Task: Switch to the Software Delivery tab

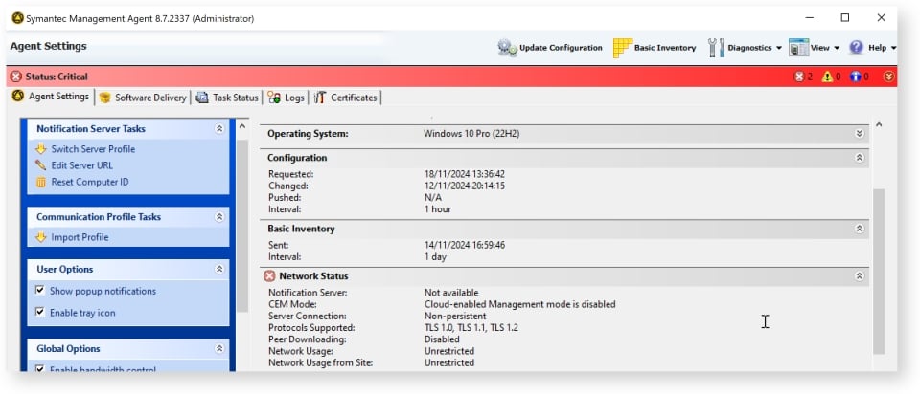Action: pyautogui.click(x=143, y=98)
